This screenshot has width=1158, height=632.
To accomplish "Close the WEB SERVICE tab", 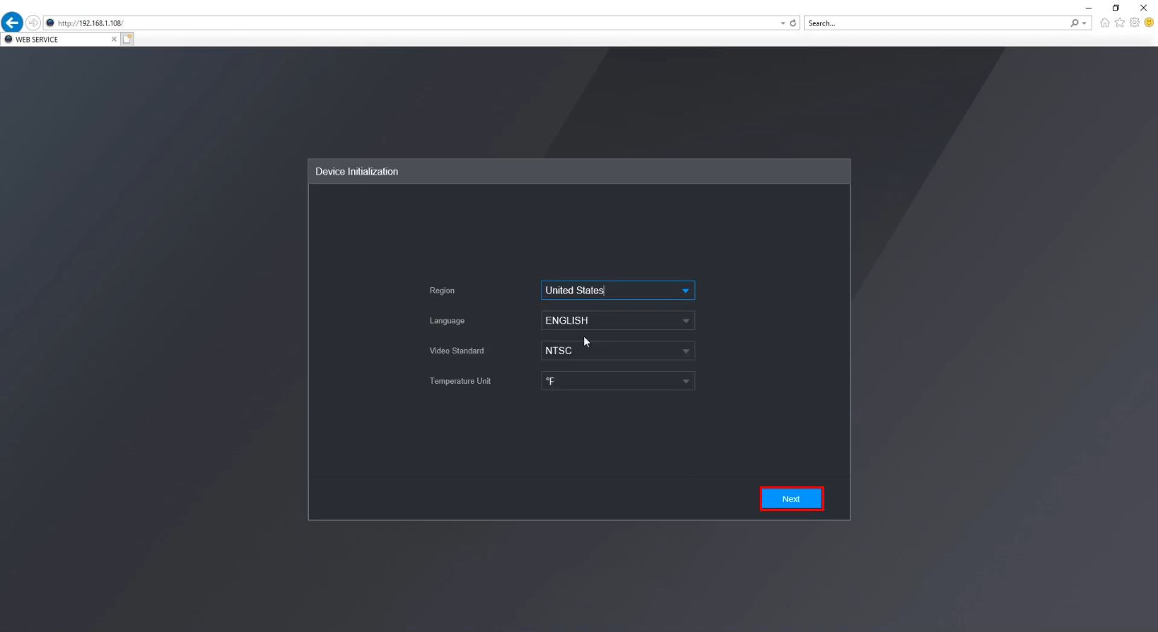I will [x=114, y=40].
